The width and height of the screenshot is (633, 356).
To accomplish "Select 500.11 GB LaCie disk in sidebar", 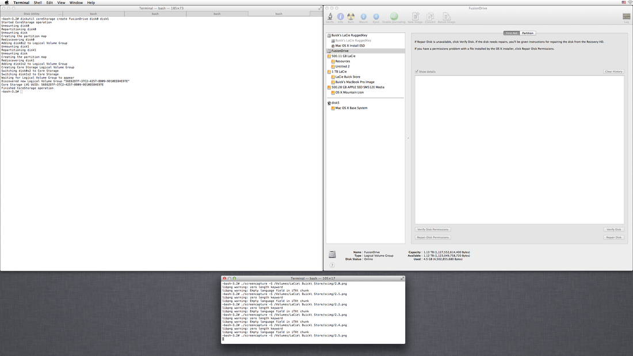I will [x=344, y=56].
